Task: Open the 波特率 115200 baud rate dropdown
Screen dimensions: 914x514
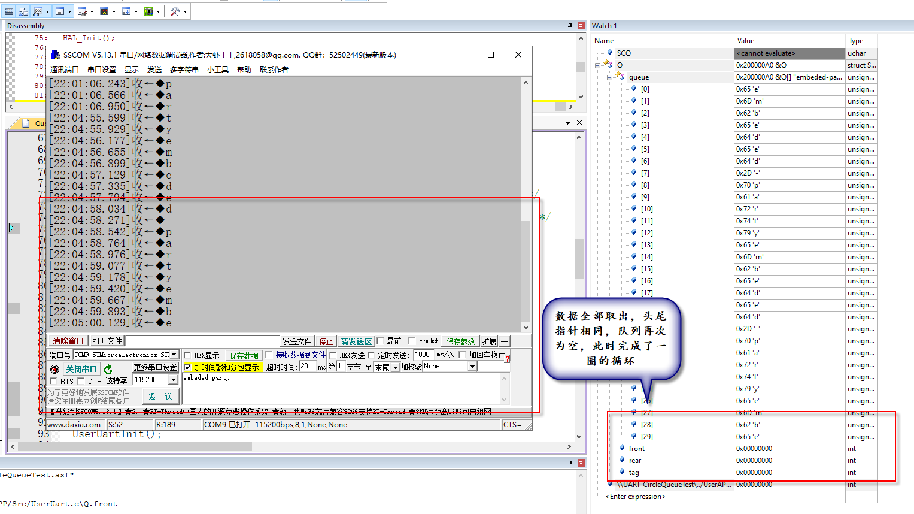Action: point(174,380)
